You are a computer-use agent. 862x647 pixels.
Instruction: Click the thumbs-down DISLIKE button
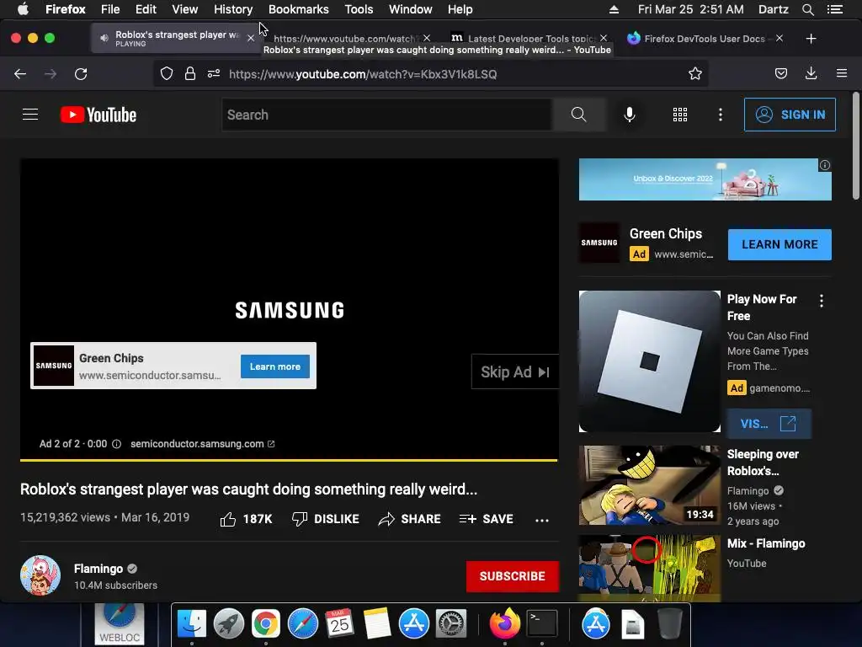(x=326, y=519)
